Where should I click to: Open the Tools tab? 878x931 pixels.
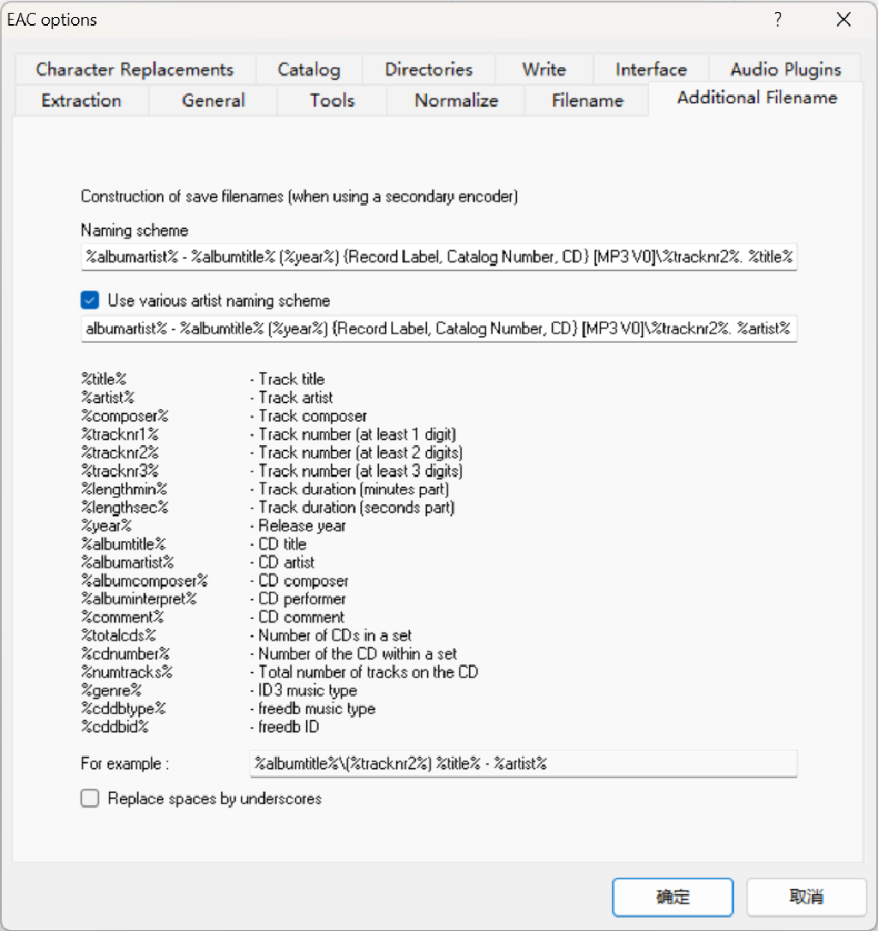click(x=331, y=100)
